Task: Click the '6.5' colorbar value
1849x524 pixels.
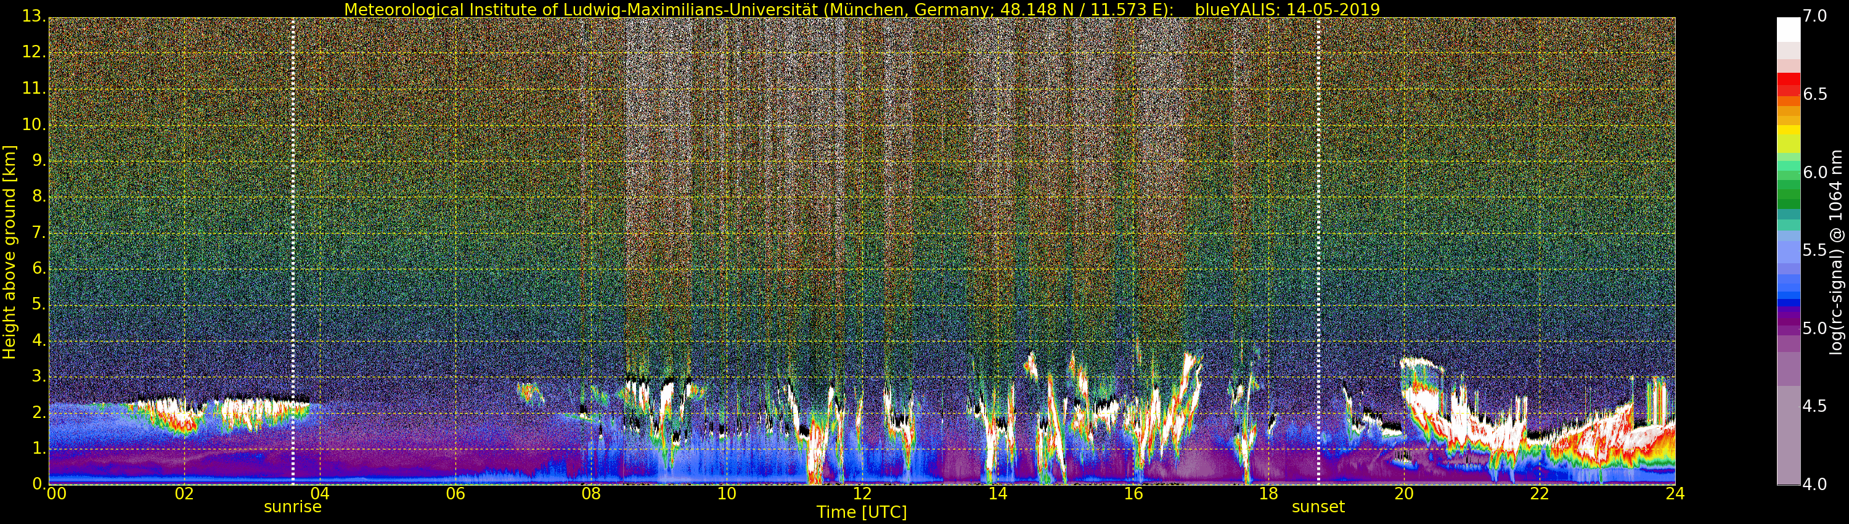Action: click(x=1815, y=94)
